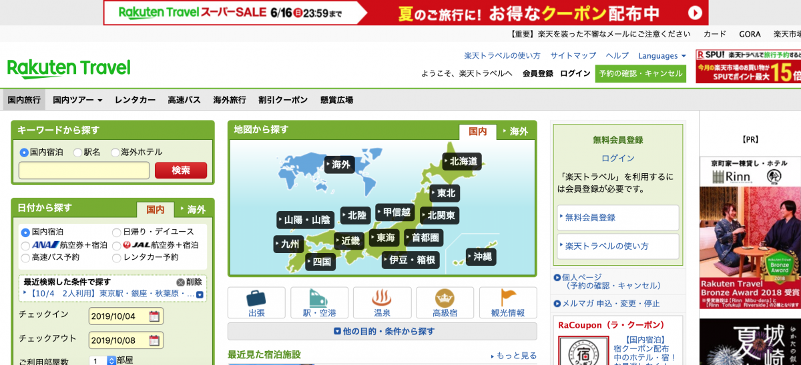Open the 駅・空港 train icon
This screenshot has height=365, width=801.
click(x=319, y=302)
